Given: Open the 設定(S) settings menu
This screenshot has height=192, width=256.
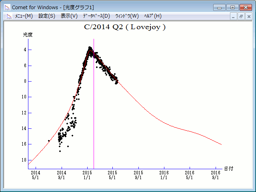Looking at the screenshot, I should pos(47,16).
